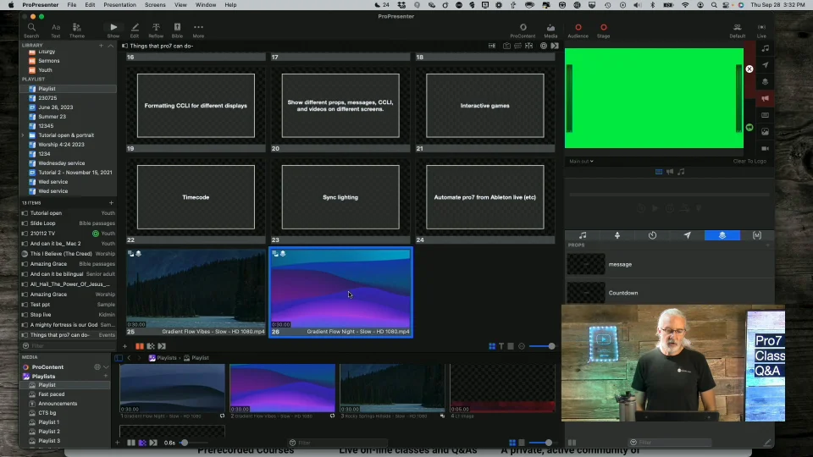Clear all layers with the X button
Viewport: 813px width, 457px height.
(749, 69)
